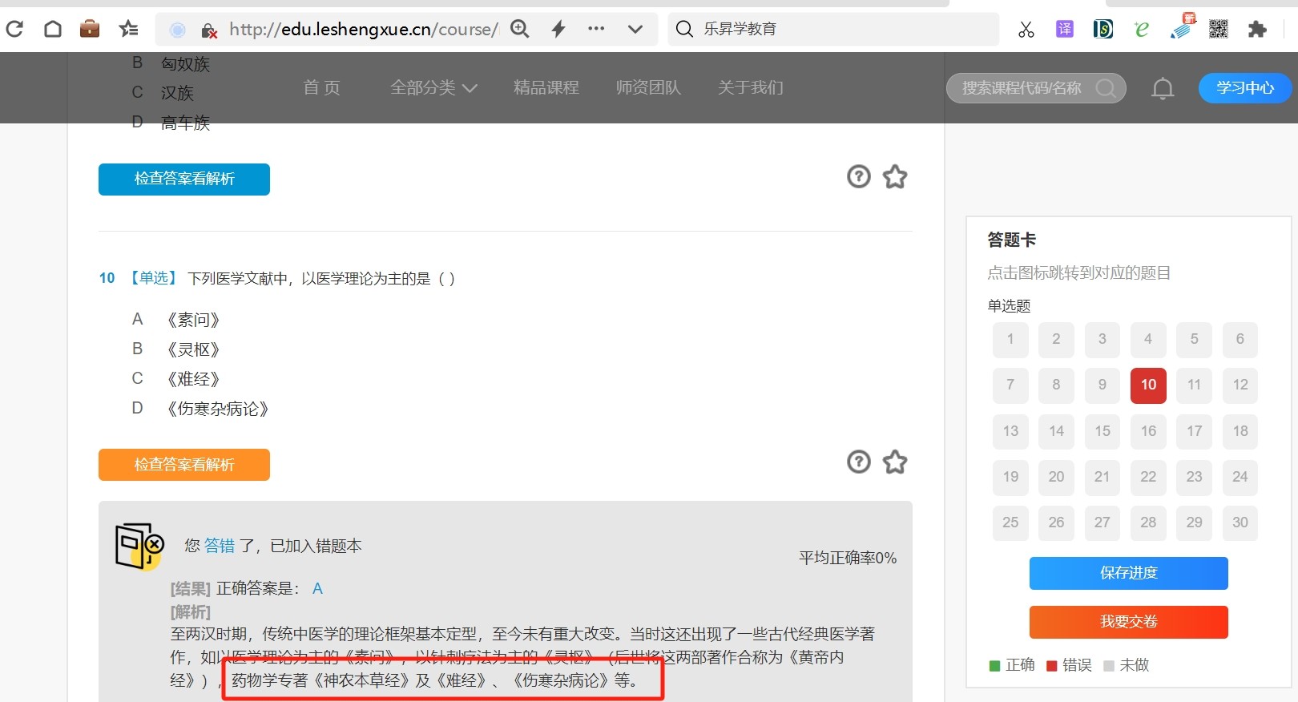
Task: Click the scissors screenshot extension icon
Action: coord(1026,30)
